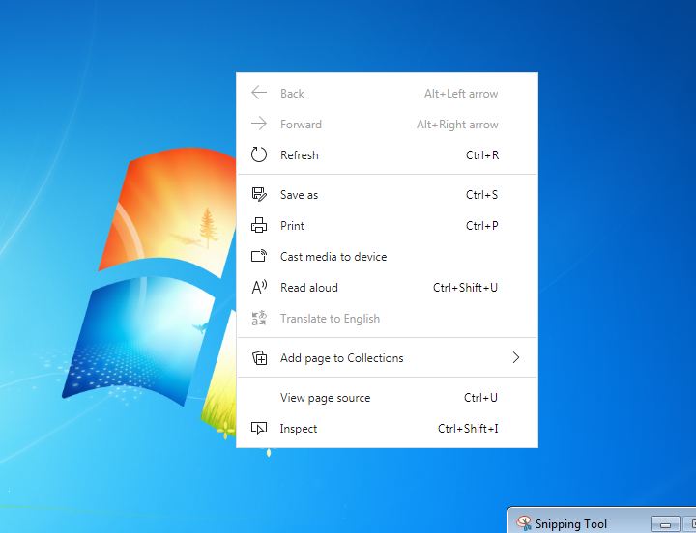Click the Save as floppy-pencil icon
Image resolution: width=696 pixels, height=533 pixels.
259,194
